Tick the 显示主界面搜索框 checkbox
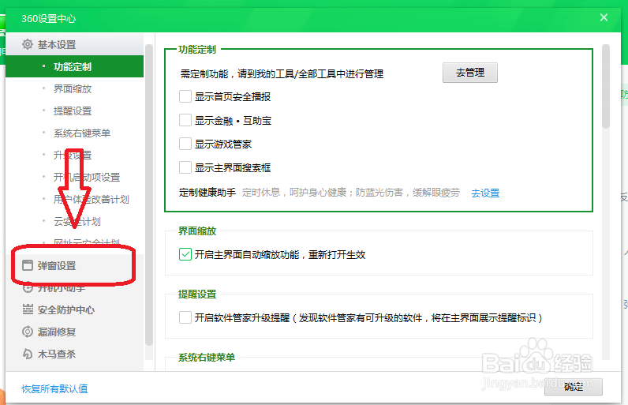Screen dimensions: 628x405 pyautogui.click(x=185, y=167)
